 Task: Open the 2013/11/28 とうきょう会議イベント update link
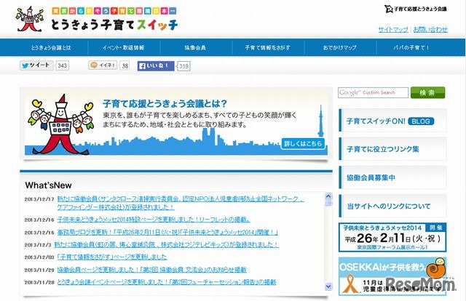tap(166, 282)
